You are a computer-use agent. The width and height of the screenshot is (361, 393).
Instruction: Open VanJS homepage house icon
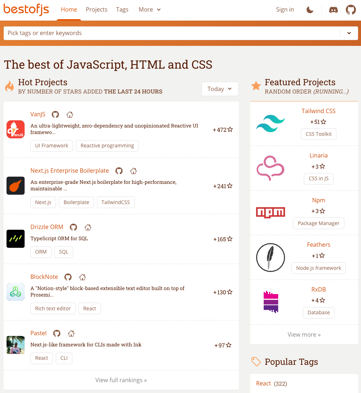point(70,115)
